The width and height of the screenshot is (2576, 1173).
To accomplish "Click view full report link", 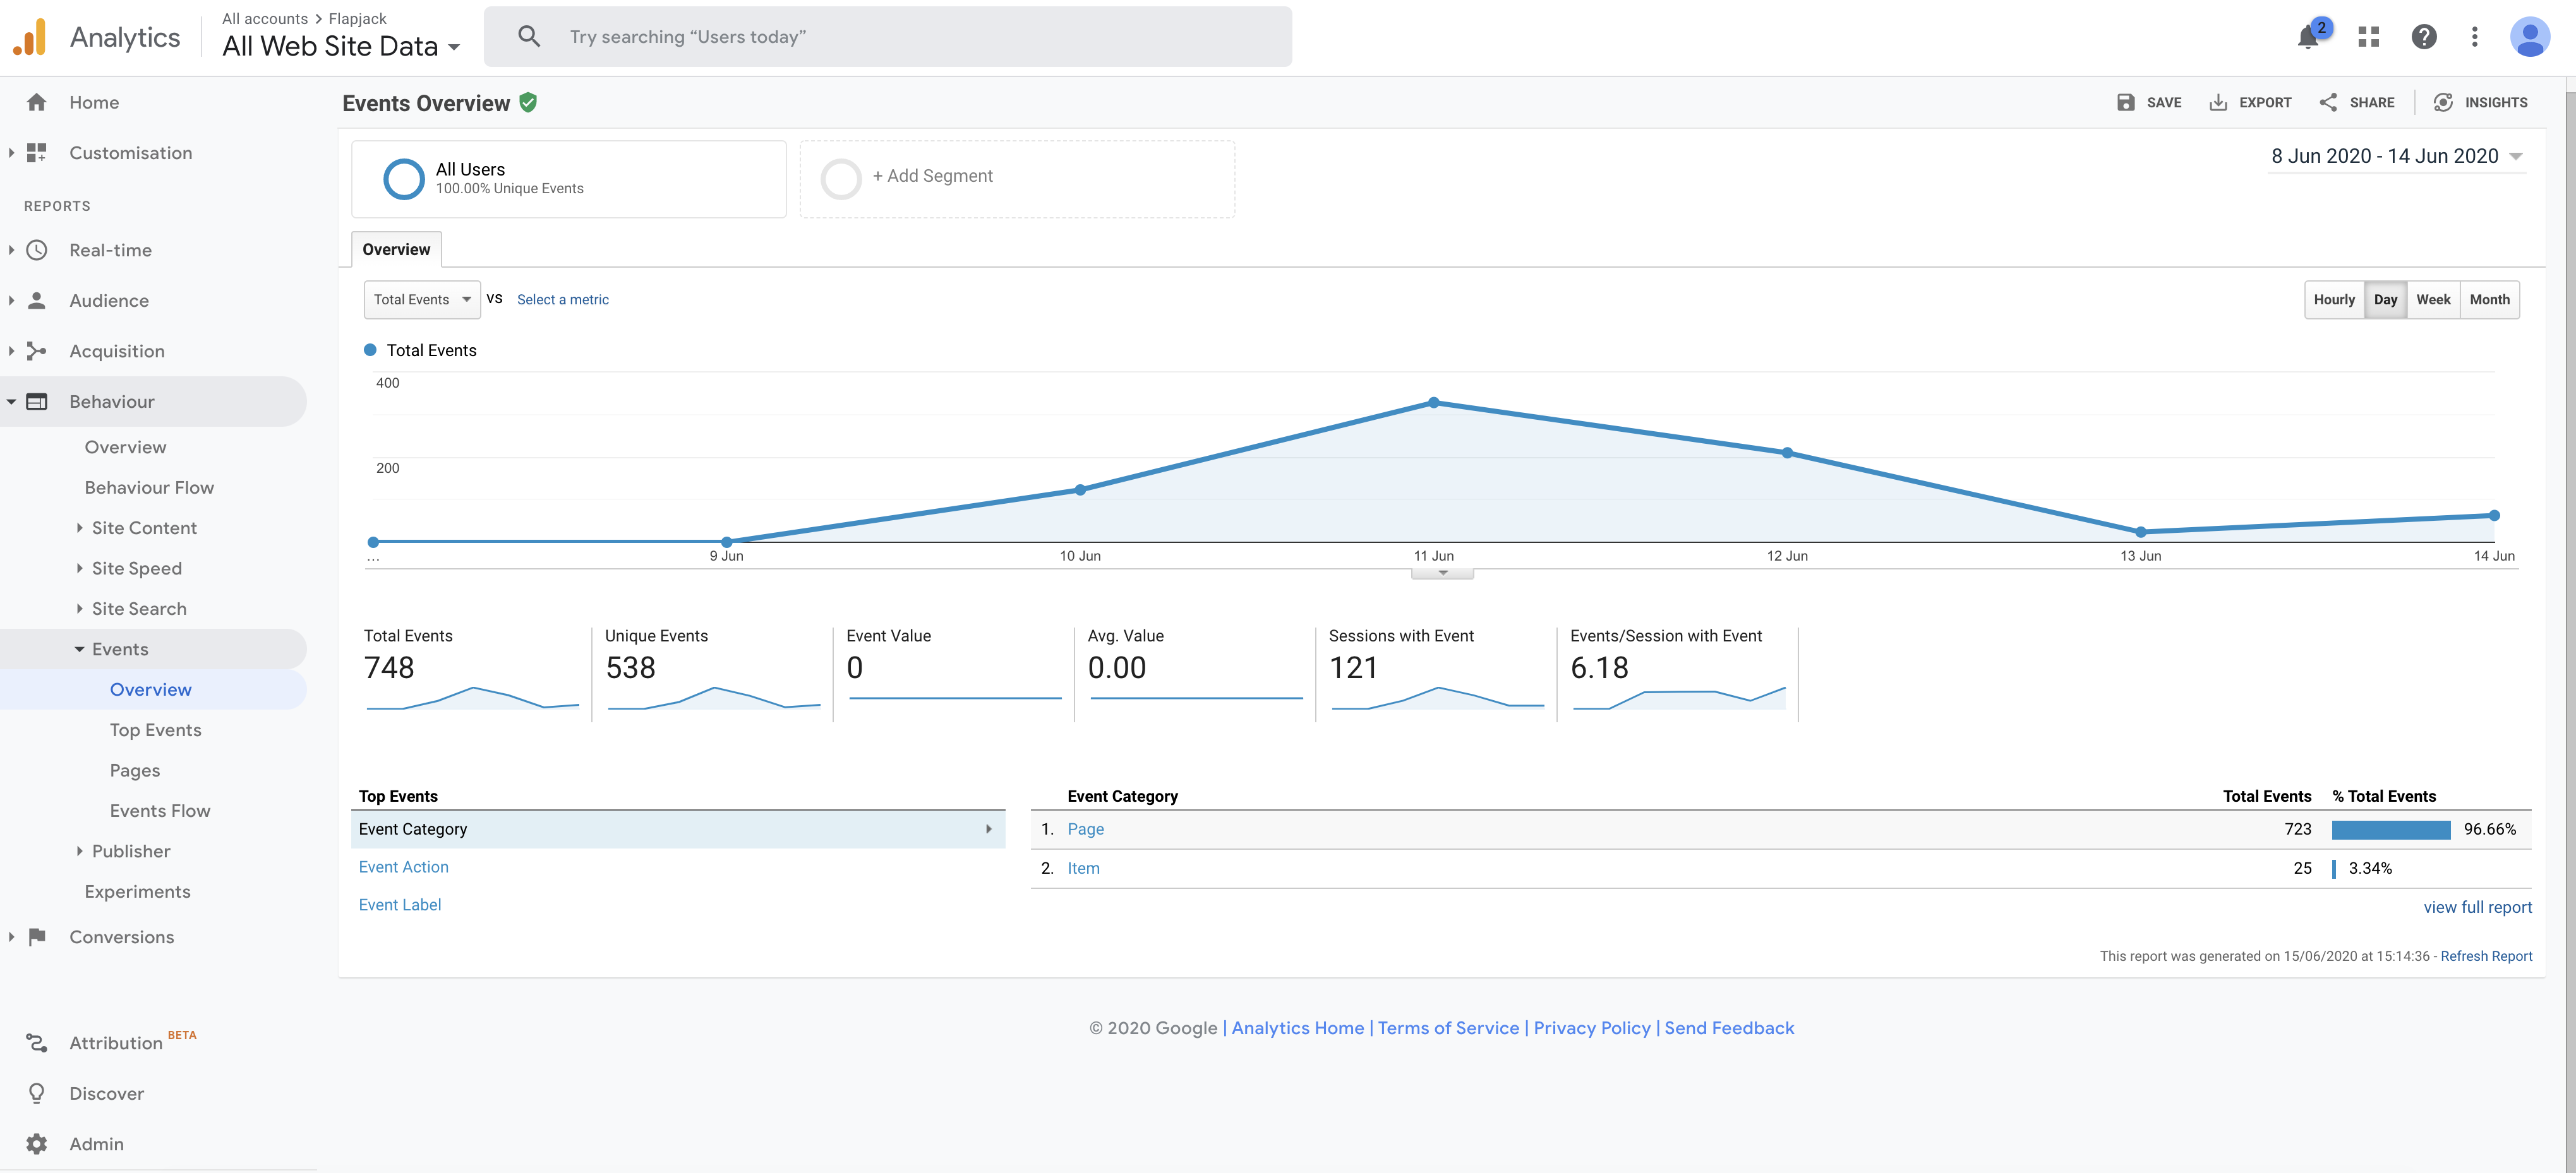I will [2477, 907].
